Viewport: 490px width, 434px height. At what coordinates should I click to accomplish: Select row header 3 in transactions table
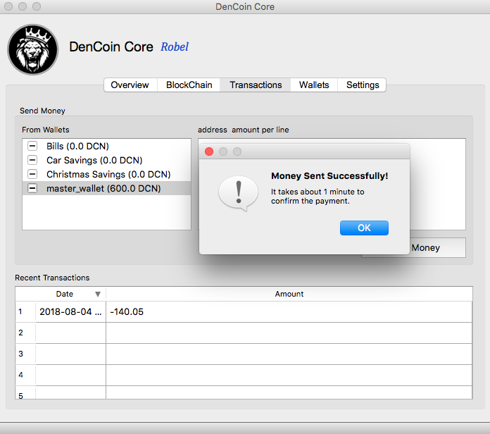25,354
